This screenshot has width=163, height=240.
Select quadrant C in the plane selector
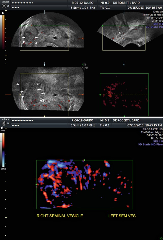83,68
